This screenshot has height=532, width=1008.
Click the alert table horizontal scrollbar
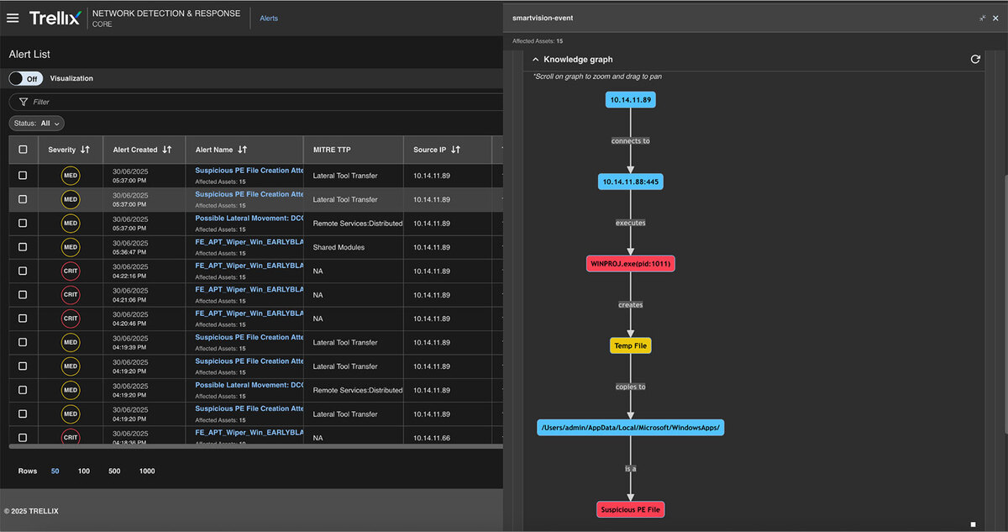point(256,446)
